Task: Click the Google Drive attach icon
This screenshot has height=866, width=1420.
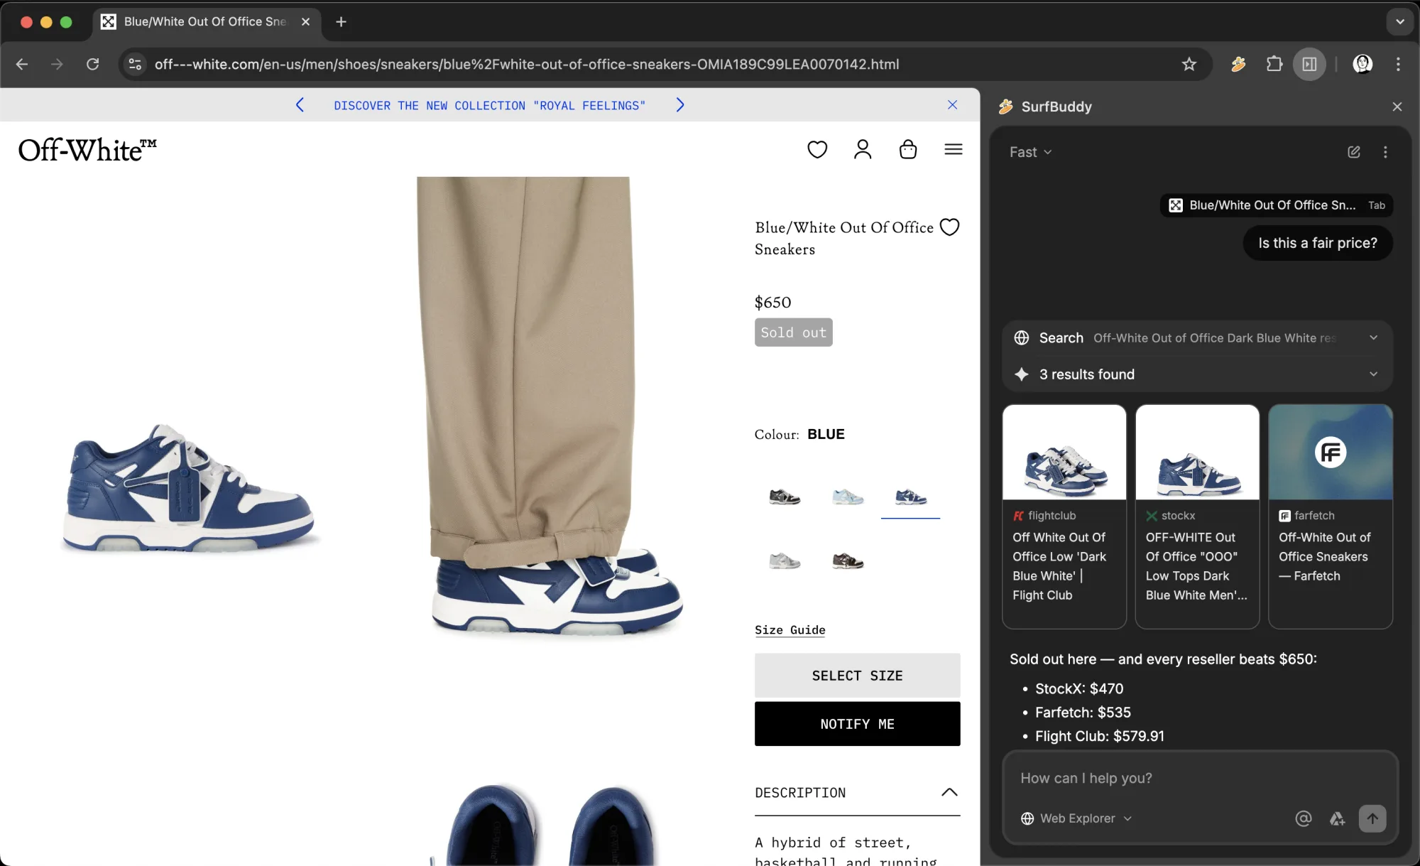Action: 1338,818
